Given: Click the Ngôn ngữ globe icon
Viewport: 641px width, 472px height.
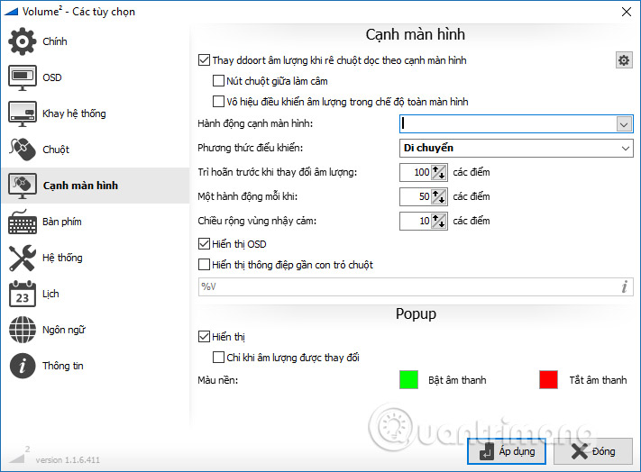Looking at the screenshot, I should pyautogui.click(x=22, y=330).
